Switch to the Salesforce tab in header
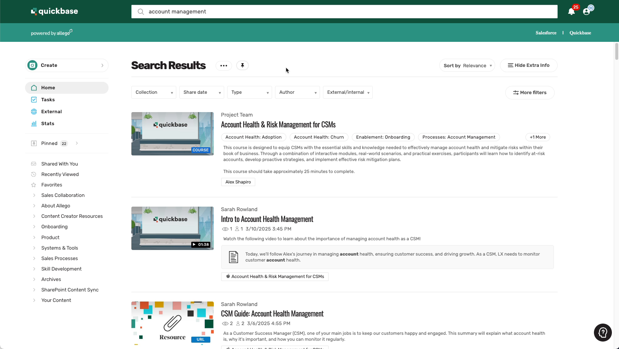Image resolution: width=619 pixels, height=349 pixels. [x=546, y=33]
